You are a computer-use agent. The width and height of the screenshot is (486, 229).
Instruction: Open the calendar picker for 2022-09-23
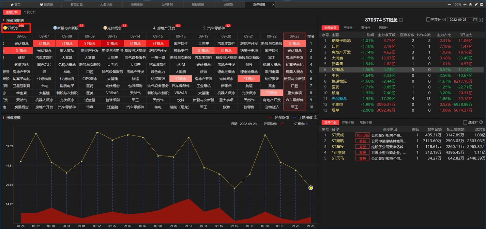[475, 20]
